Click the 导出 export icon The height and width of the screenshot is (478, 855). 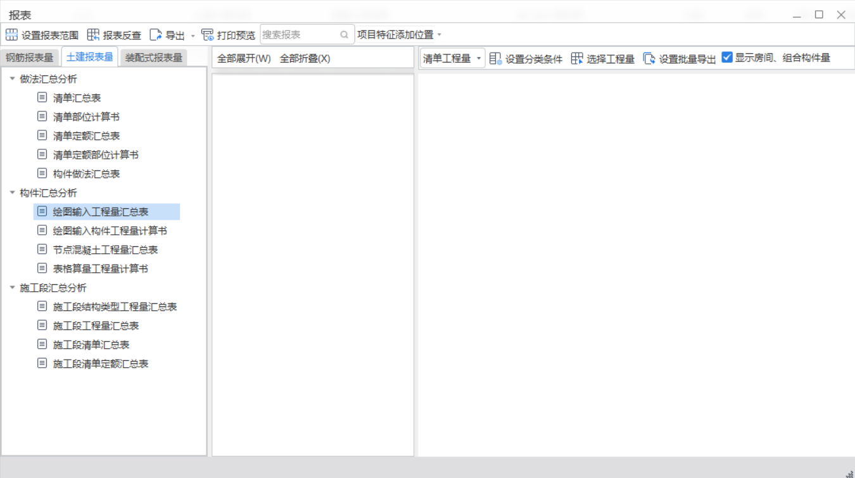point(156,35)
